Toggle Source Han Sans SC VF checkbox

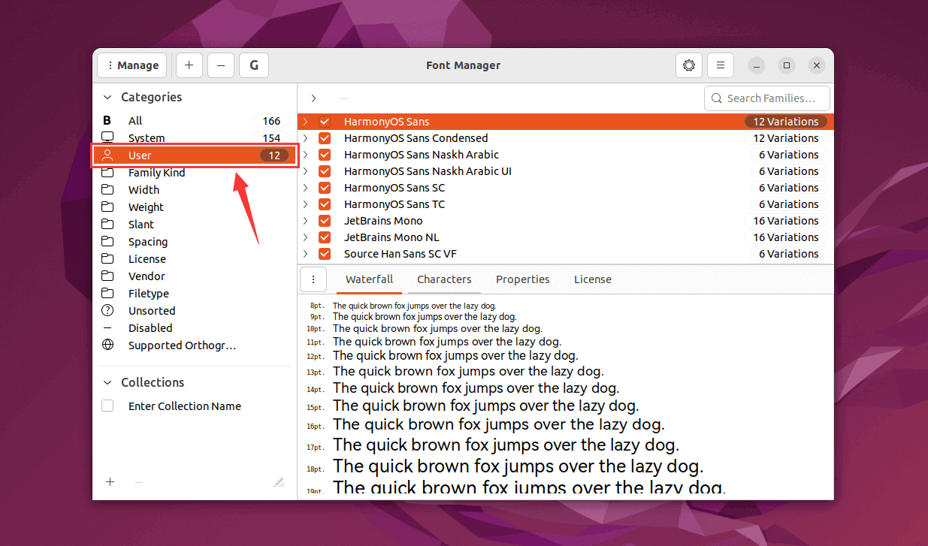[x=325, y=254]
